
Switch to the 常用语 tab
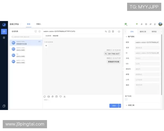tap(154, 31)
